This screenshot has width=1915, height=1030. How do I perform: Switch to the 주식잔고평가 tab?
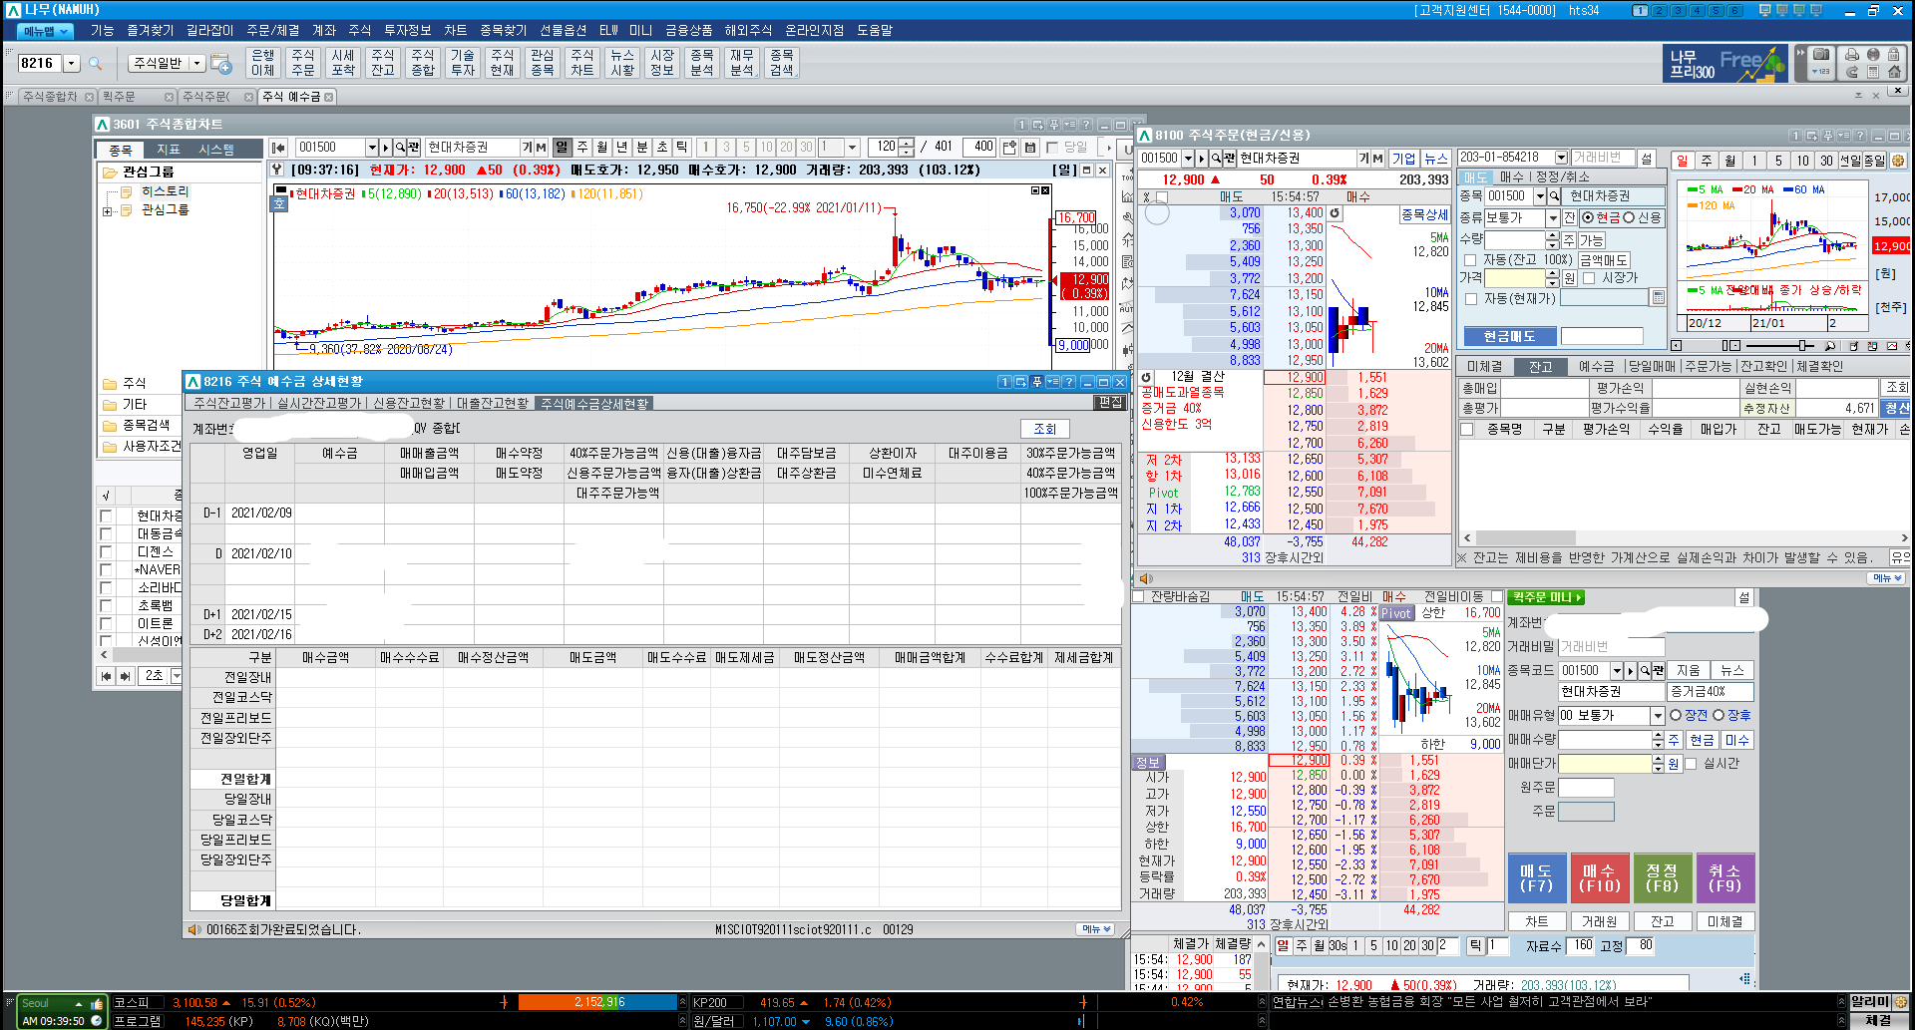(x=229, y=403)
